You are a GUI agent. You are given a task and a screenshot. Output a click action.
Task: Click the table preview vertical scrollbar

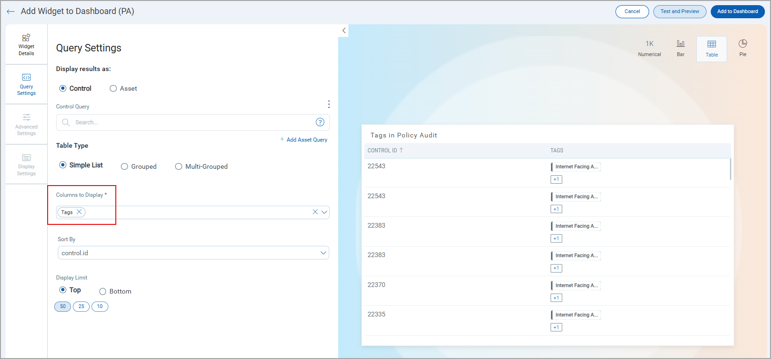pos(730,169)
